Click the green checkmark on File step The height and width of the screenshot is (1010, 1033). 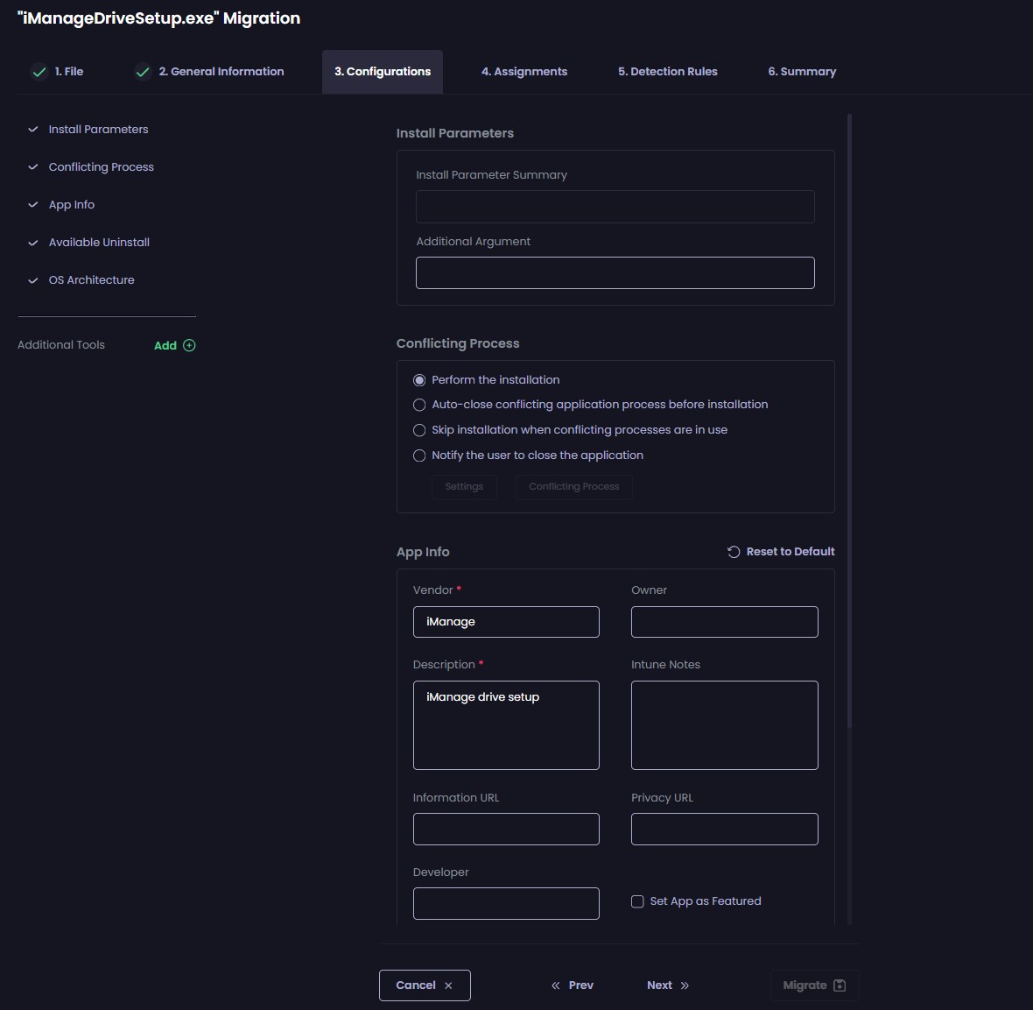click(39, 72)
